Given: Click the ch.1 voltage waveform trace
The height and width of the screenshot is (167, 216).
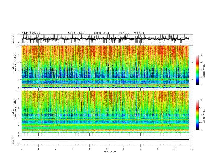Looking at the screenshot, I should coord(105,39).
